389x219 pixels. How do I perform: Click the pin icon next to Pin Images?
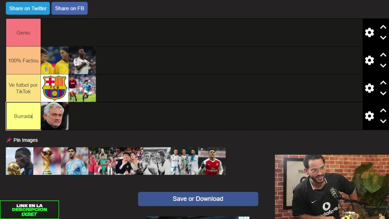point(9,140)
